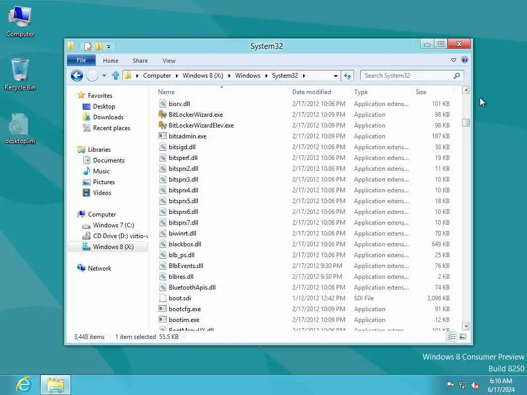Image resolution: width=527 pixels, height=395 pixels.
Task: Open the Share ribbon tab
Action: (140, 61)
